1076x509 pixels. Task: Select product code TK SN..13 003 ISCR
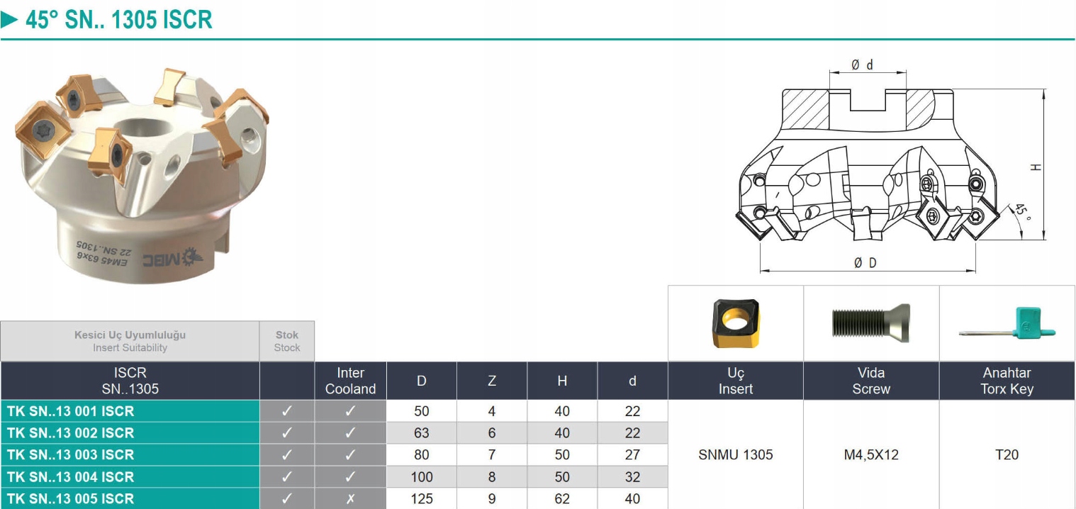point(70,455)
